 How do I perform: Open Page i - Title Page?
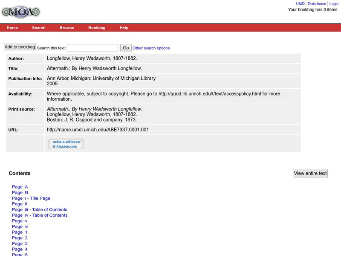[x=31, y=198]
